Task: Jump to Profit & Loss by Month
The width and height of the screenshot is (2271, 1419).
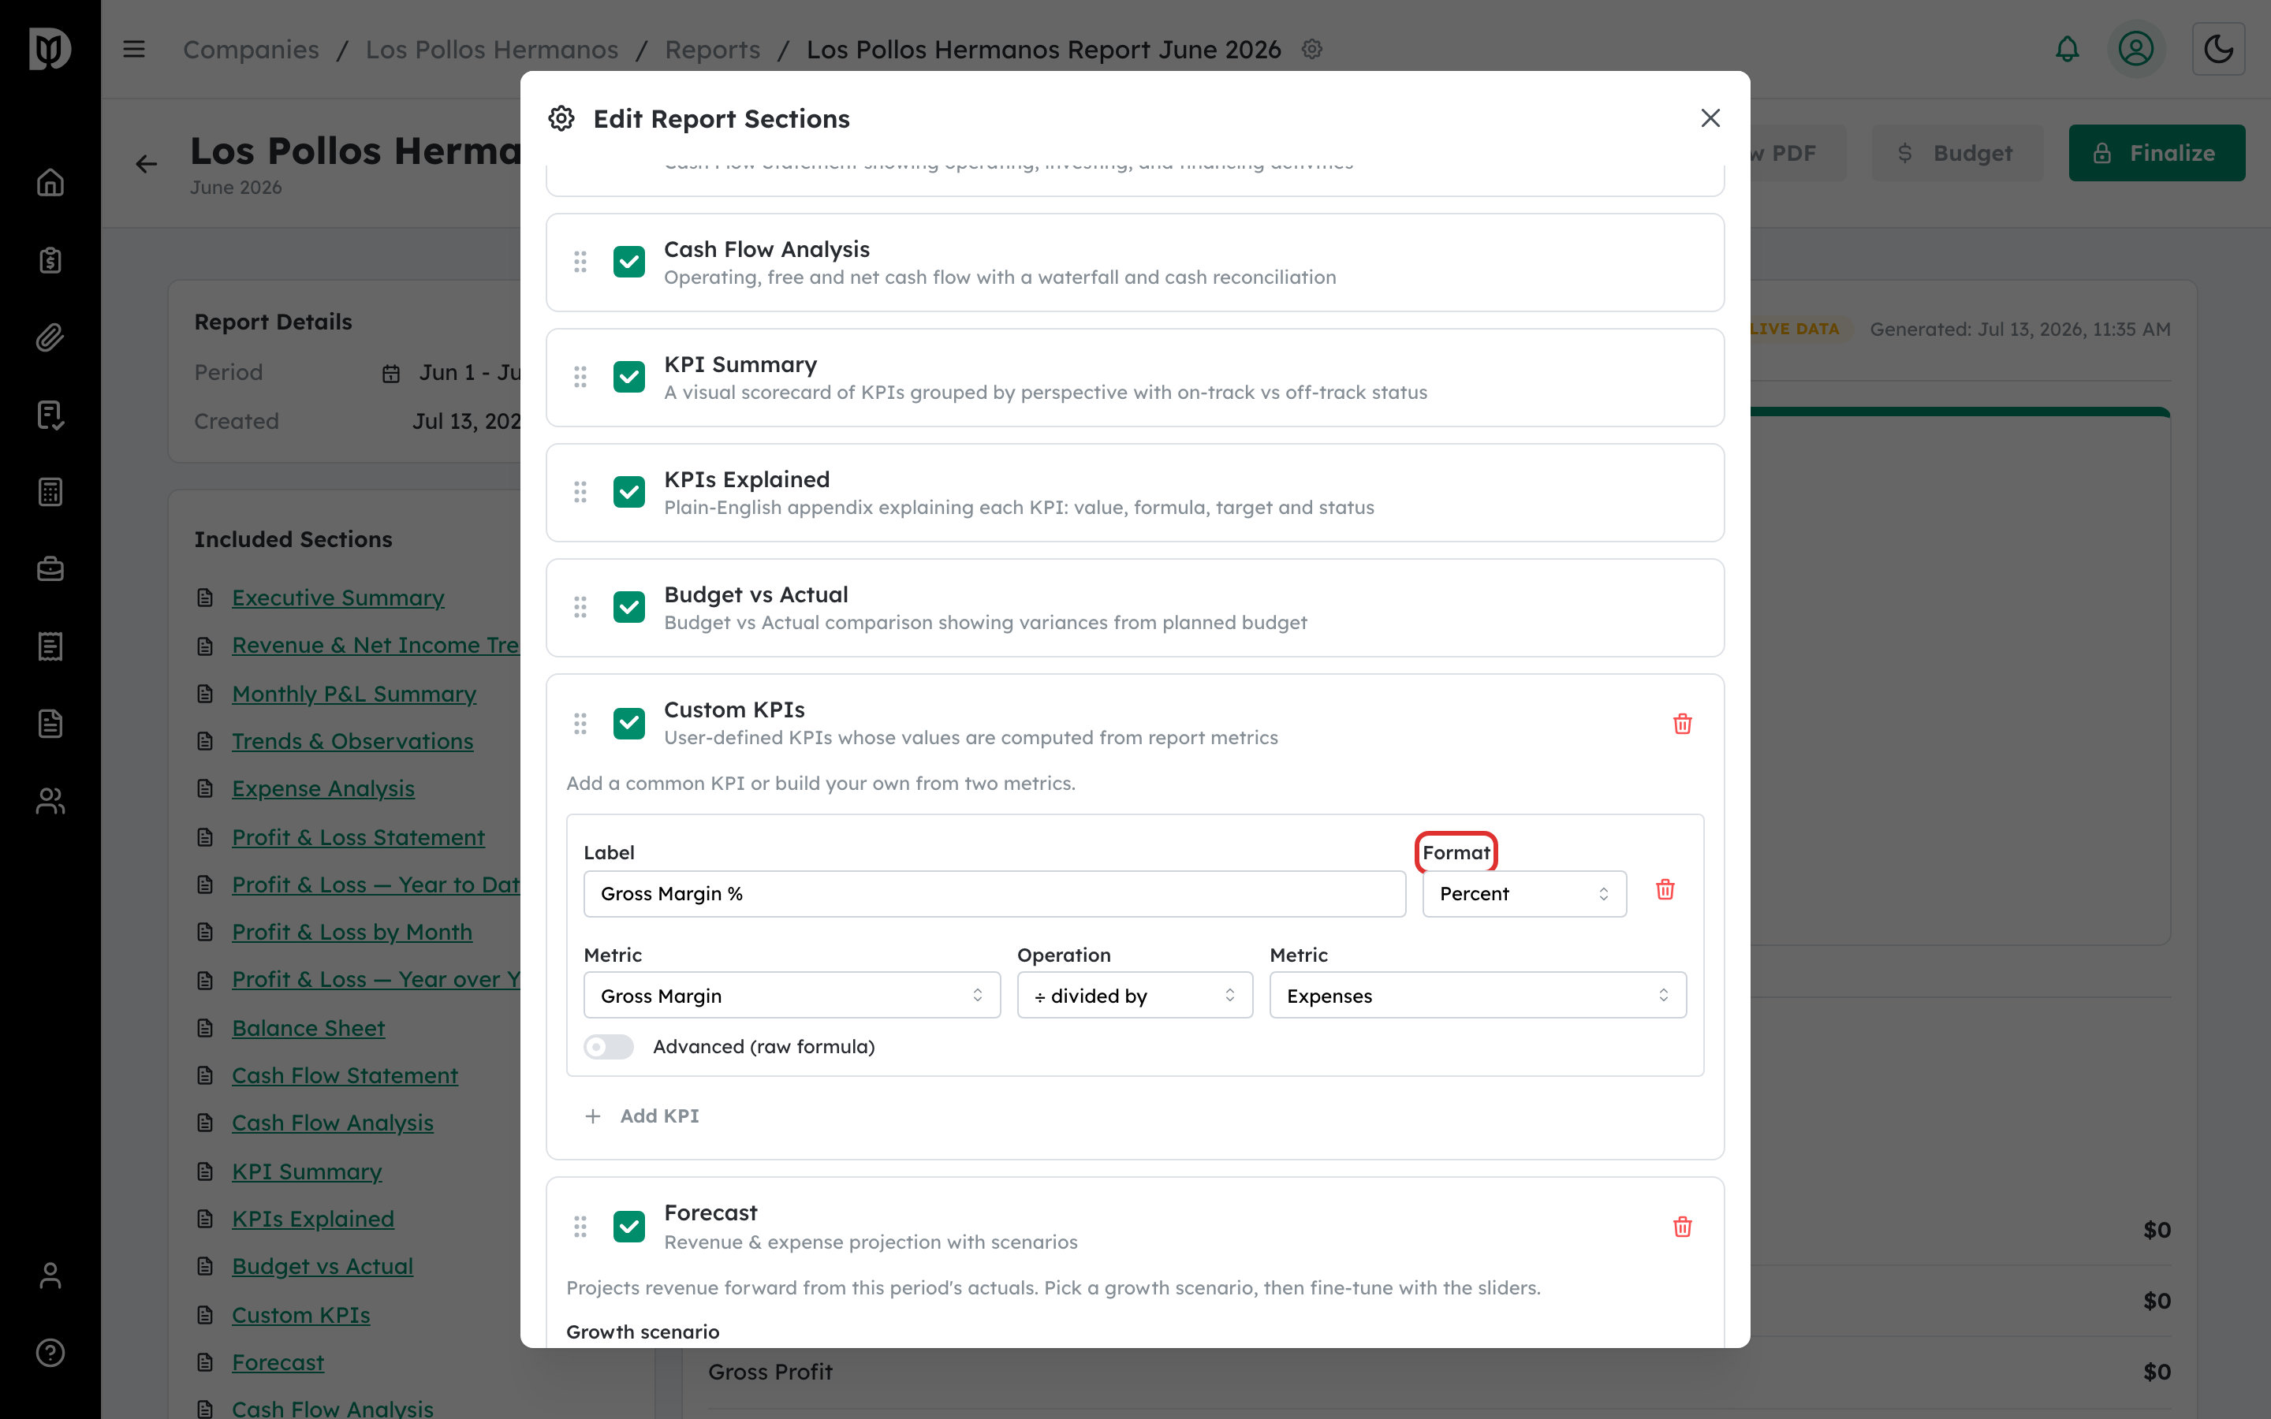Action: coord(352,932)
